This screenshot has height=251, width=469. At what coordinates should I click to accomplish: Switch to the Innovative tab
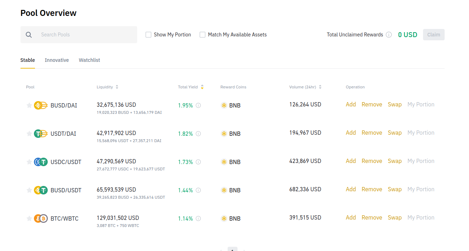57,60
